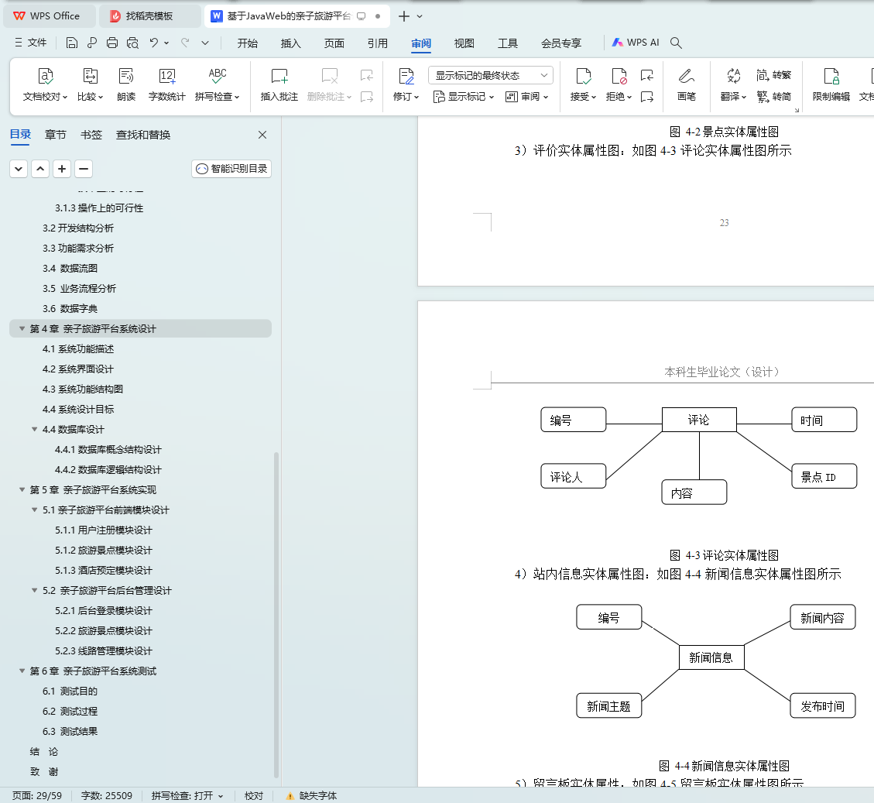Click the navigation pane vertical scrollbar
Image resolution: width=874 pixels, height=803 pixels.
click(276, 613)
